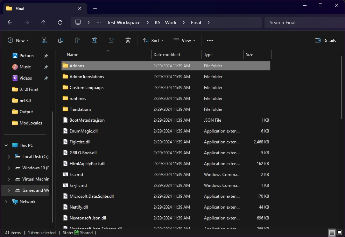Click the Refresh button in navigation bar
The image size is (345, 237).
click(60, 22)
